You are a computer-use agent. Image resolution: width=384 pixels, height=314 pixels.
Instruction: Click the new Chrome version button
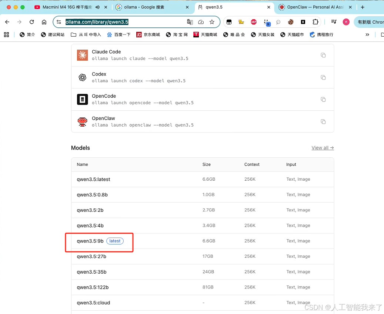(x=369, y=22)
